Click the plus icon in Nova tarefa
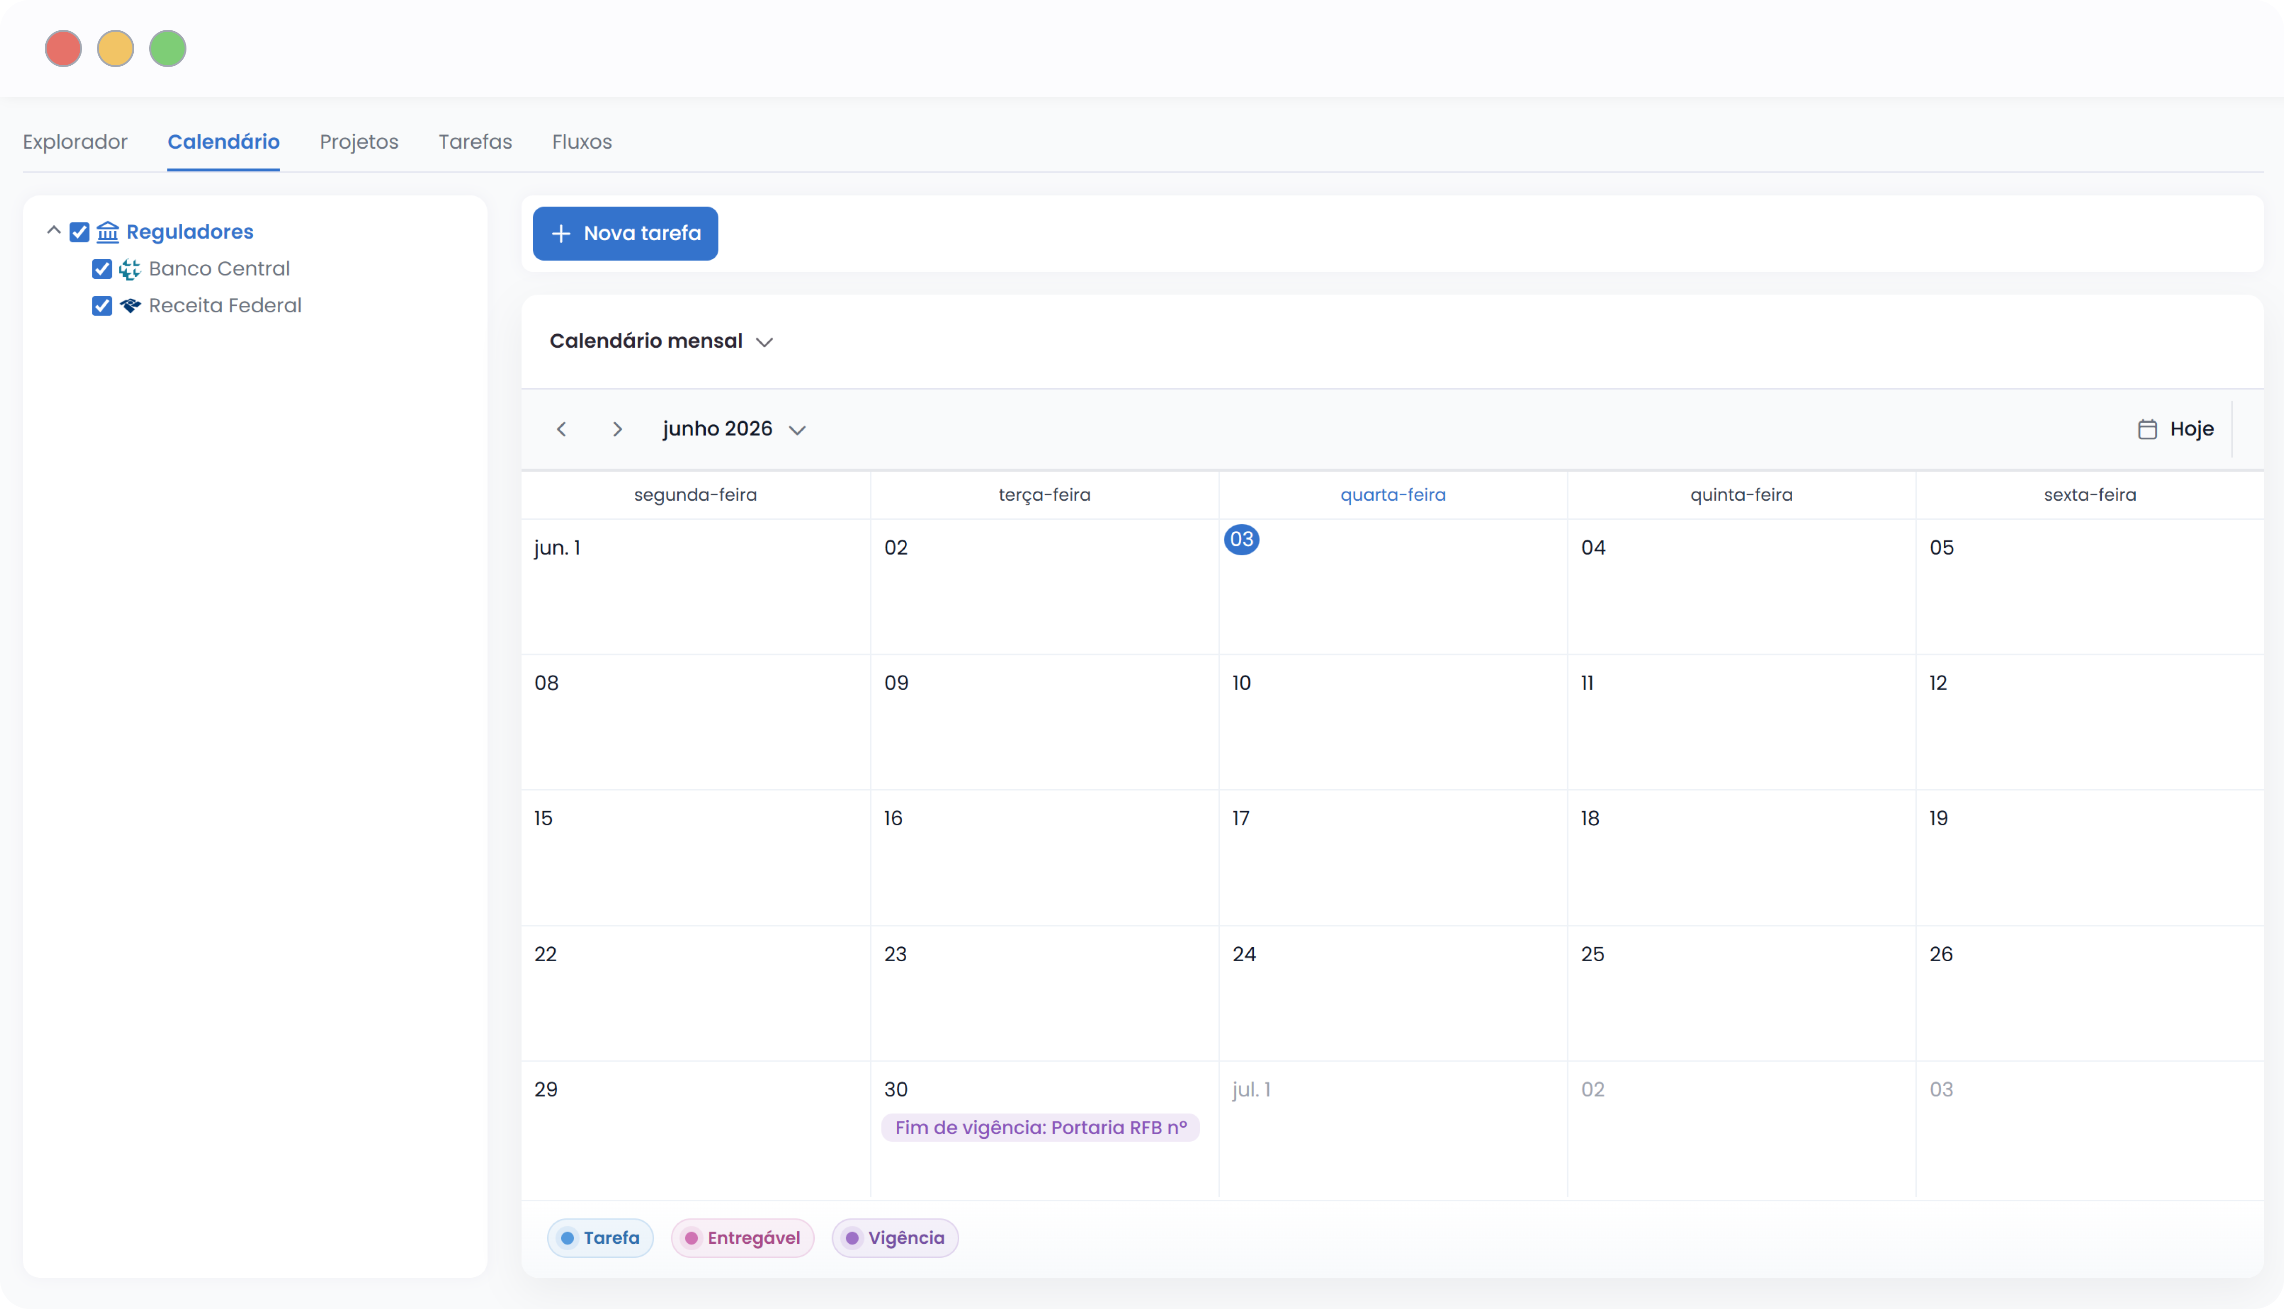The width and height of the screenshot is (2284, 1309). (561, 234)
